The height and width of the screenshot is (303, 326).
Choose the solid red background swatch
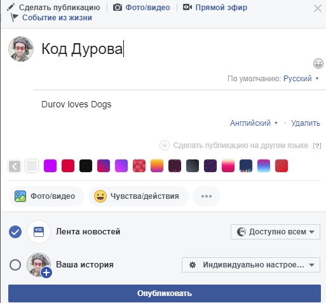click(x=68, y=166)
